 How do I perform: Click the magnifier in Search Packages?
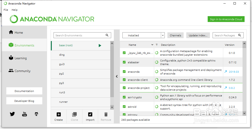click(239, 35)
